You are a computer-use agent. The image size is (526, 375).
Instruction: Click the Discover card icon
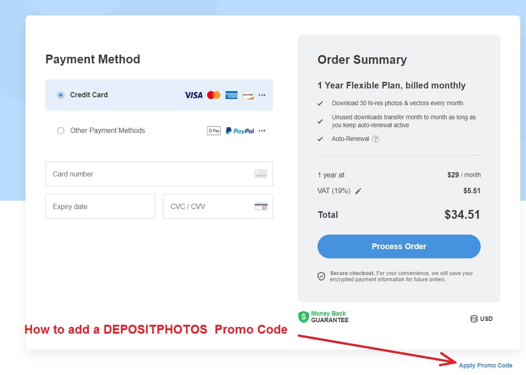pyautogui.click(x=248, y=95)
